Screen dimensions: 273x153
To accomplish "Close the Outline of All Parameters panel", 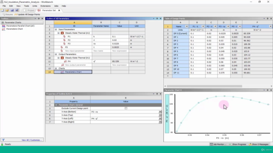I will pyautogui.click(x=160, y=19).
